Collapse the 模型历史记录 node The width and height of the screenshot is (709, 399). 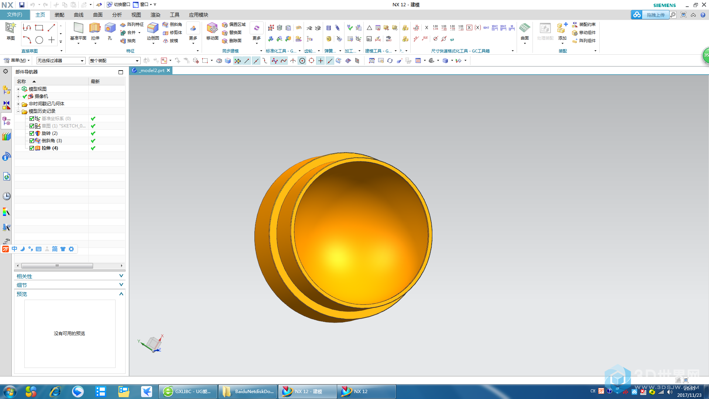coord(18,111)
